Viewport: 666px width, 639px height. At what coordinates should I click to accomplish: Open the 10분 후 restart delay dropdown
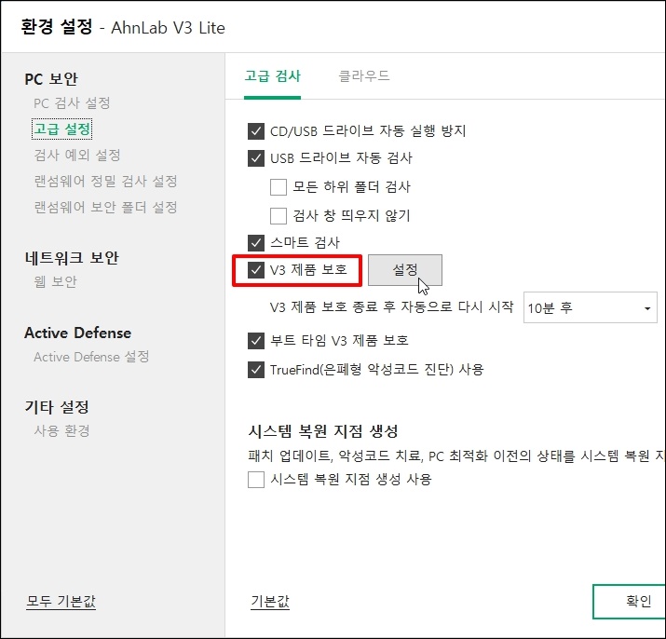pos(590,307)
